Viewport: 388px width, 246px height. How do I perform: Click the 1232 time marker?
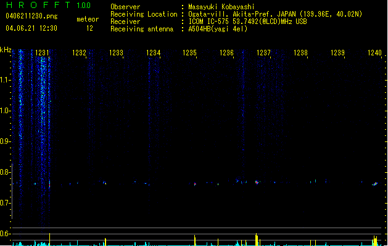[79, 53]
